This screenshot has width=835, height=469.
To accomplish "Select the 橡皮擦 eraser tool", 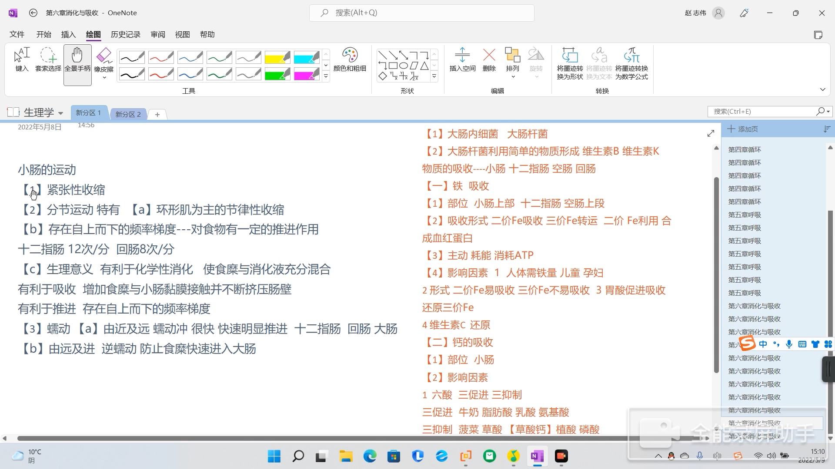I will (x=104, y=60).
